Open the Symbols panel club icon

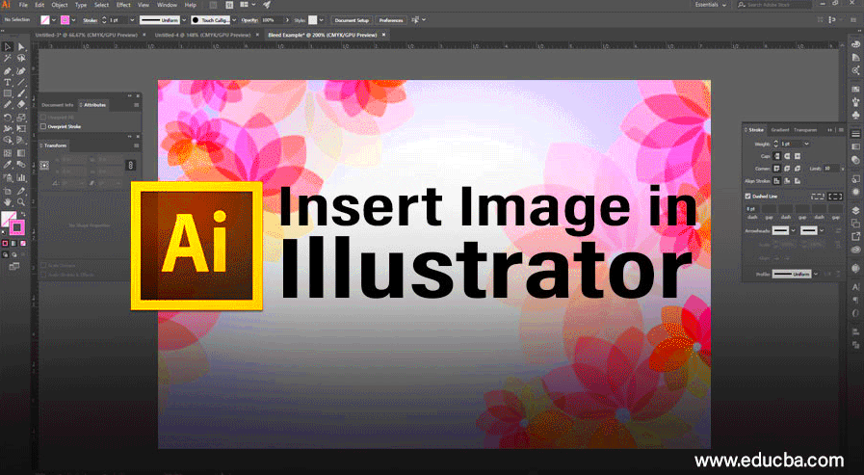click(x=855, y=115)
